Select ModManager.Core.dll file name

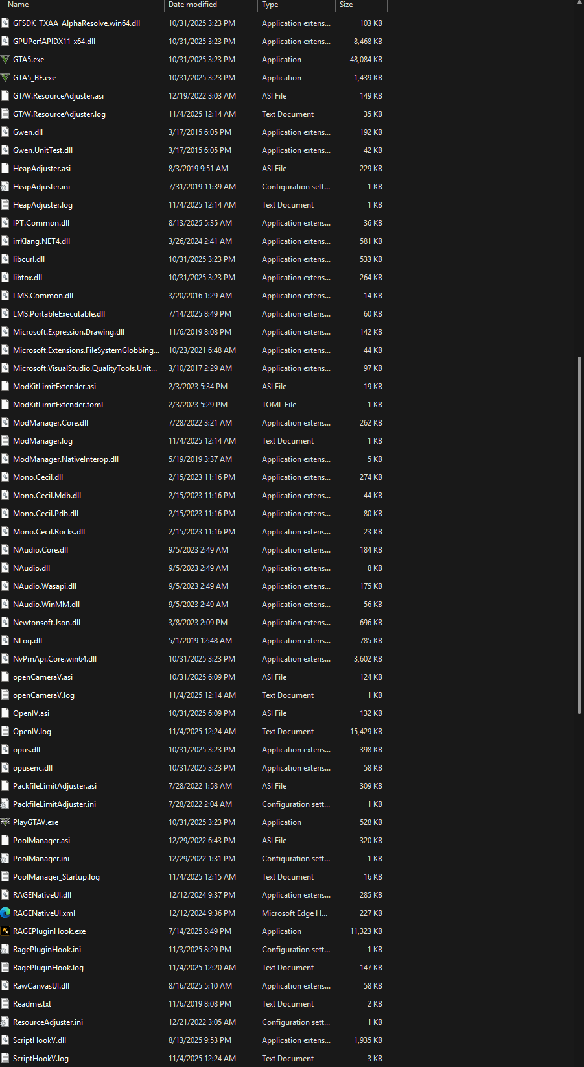51,423
